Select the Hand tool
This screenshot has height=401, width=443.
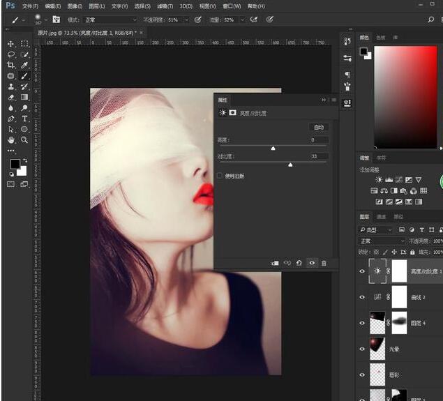coord(11,139)
